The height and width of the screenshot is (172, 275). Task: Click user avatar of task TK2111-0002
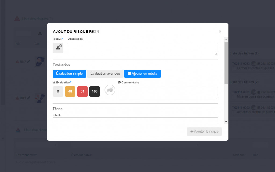pyautogui.click(x=254, y=108)
